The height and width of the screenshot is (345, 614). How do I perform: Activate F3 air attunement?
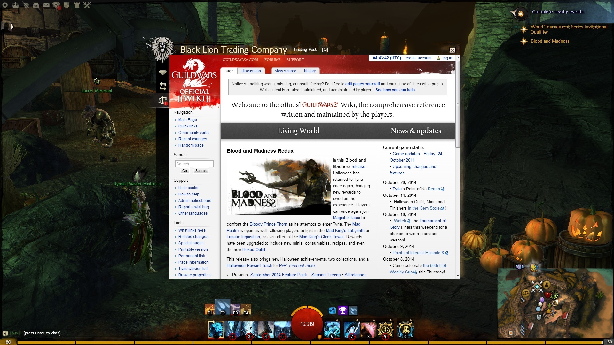(235, 309)
